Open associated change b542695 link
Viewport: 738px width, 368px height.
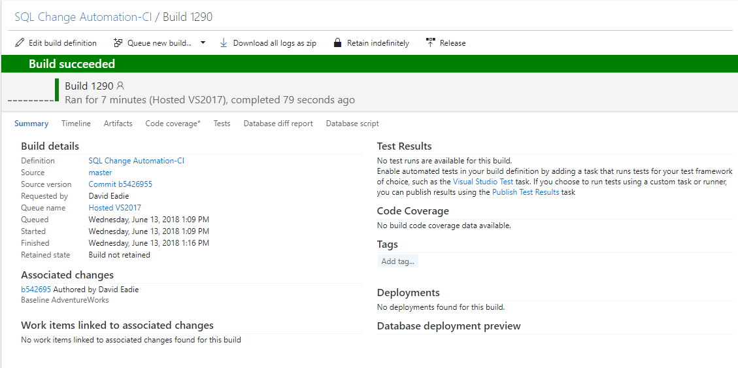[x=36, y=290]
